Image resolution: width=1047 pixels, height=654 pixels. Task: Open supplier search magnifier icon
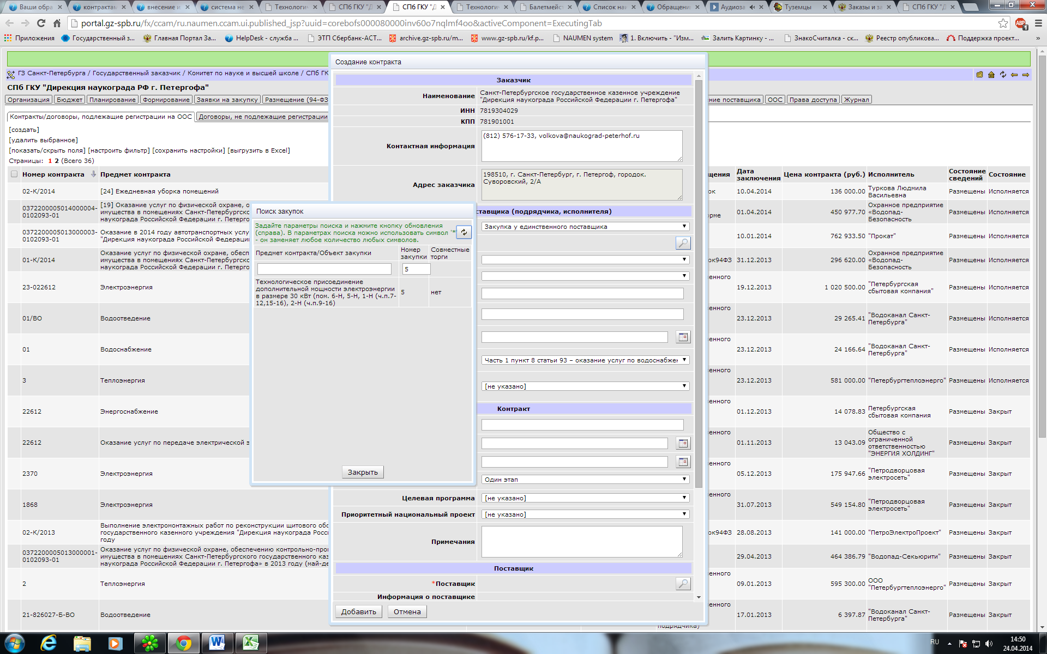(x=683, y=584)
